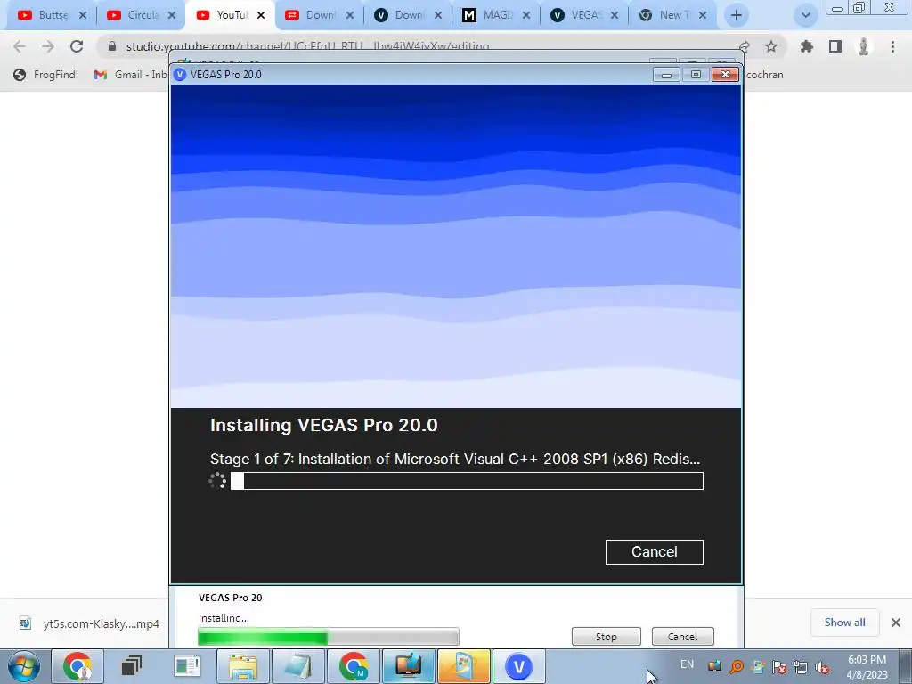Open the file explorer folder taskbar icon
Image resolution: width=912 pixels, height=684 pixels.
click(242, 666)
